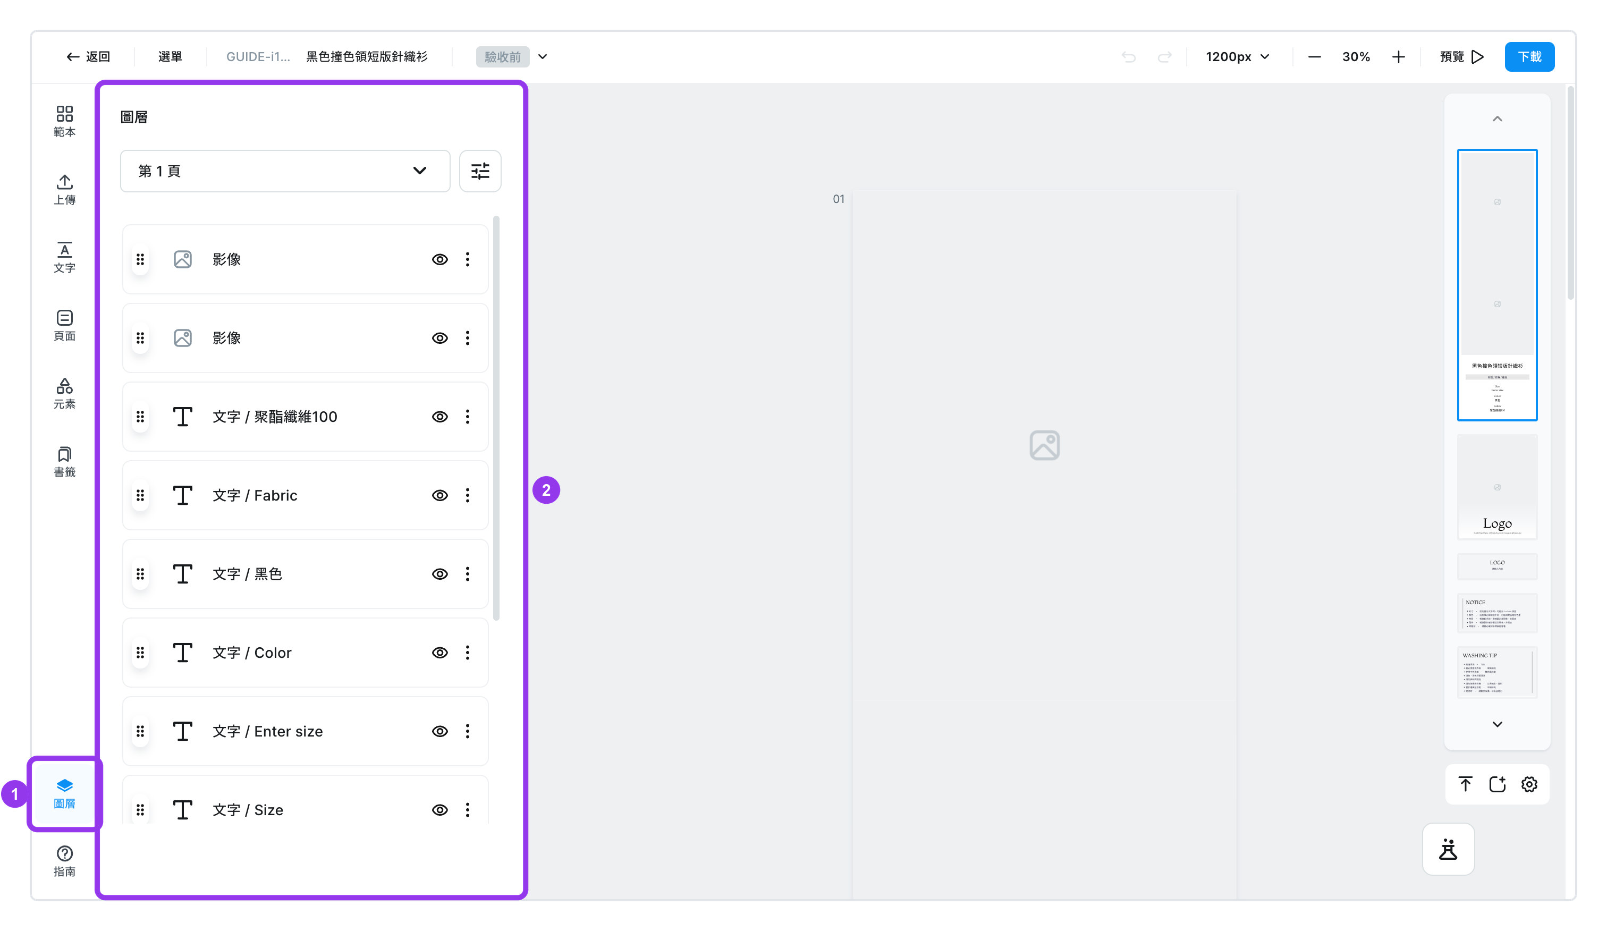Select the Logo page thumbnail
Viewport: 1607px width, 931px height.
[1498, 487]
